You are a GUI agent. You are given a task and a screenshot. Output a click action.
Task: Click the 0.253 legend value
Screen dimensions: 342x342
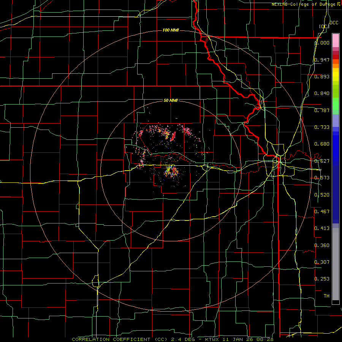[322, 279]
